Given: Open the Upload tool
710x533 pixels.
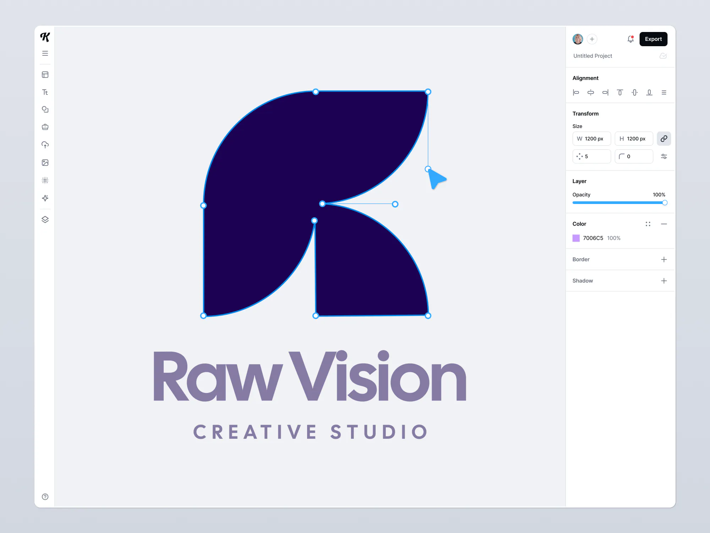Looking at the screenshot, I should pos(45,145).
